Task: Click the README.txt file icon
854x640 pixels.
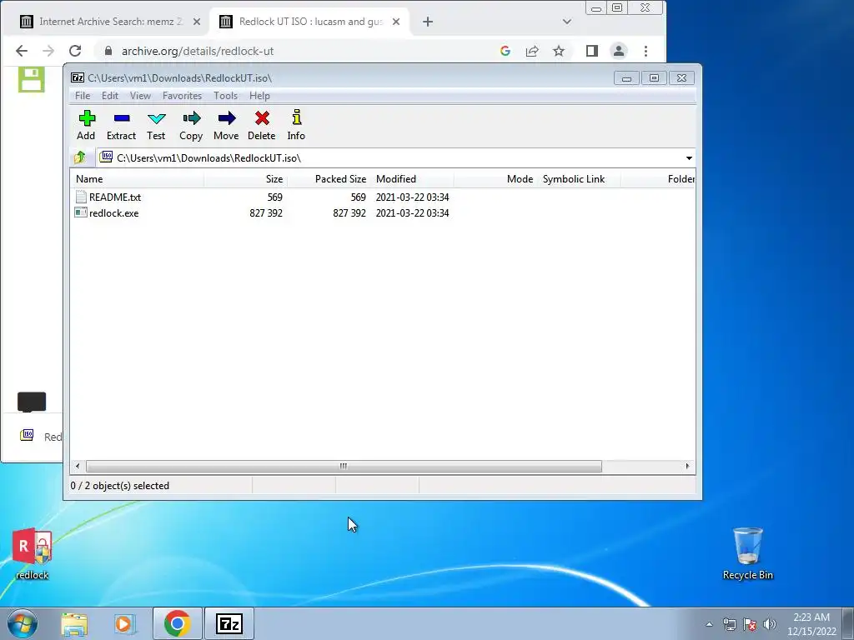Action: tap(81, 197)
